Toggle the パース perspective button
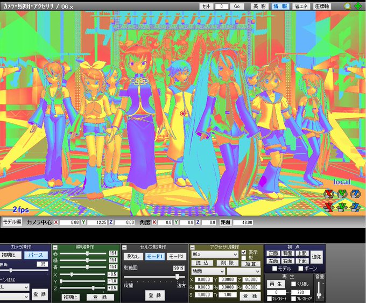The height and width of the screenshot is (303, 366). [36, 255]
